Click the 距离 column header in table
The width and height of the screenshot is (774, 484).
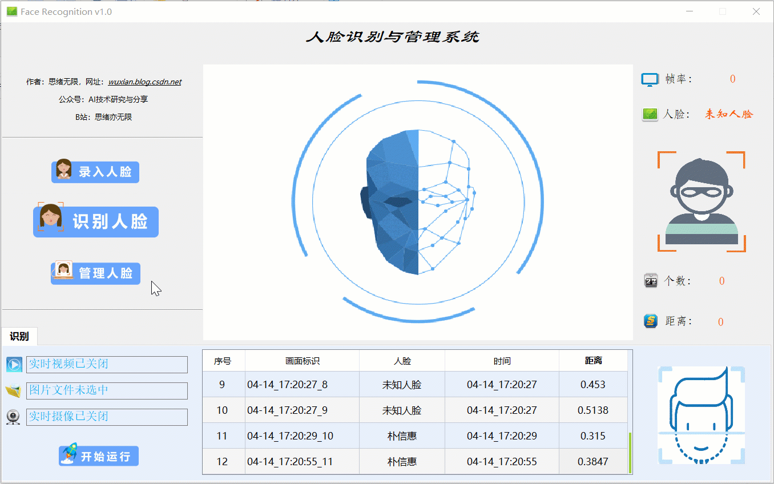pyautogui.click(x=594, y=361)
